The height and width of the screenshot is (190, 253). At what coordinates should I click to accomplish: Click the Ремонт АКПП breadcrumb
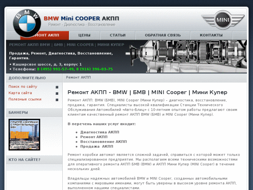click(x=78, y=77)
